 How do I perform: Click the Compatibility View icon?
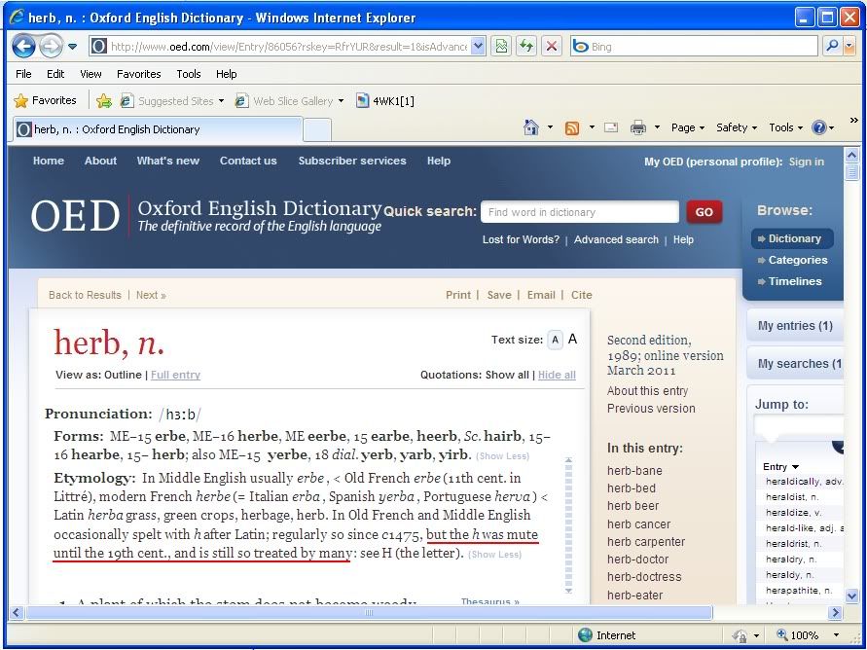501,47
